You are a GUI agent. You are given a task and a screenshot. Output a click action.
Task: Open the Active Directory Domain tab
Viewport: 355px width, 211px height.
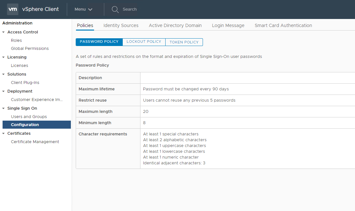[x=175, y=25]
